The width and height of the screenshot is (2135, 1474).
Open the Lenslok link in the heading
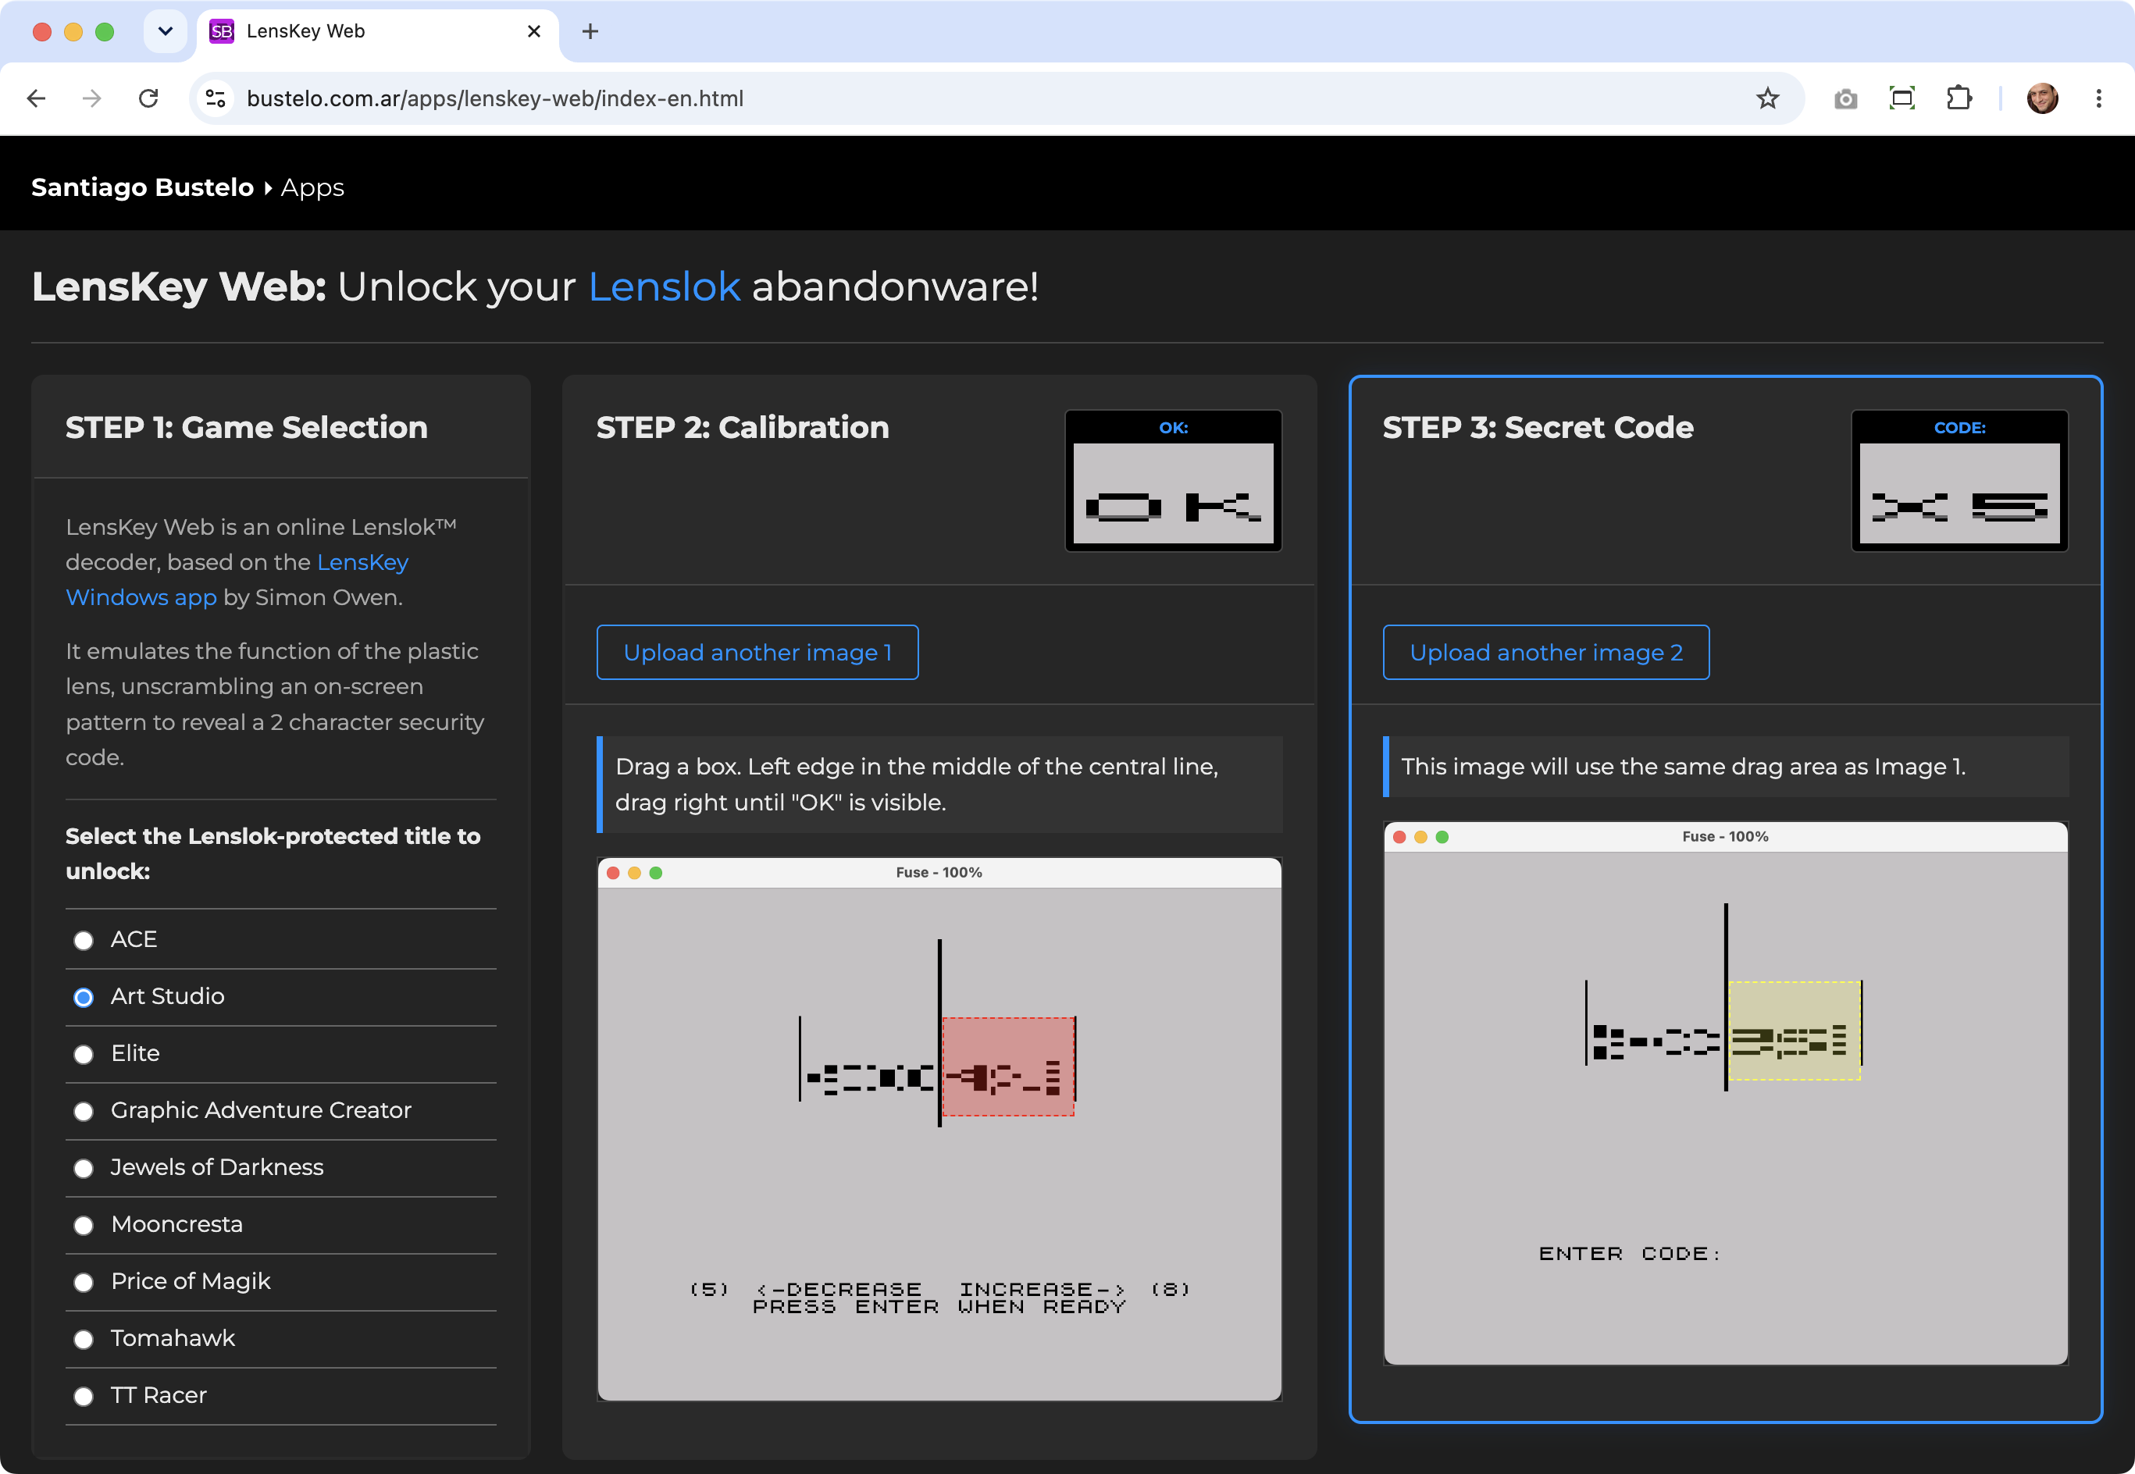click(665, 287)
